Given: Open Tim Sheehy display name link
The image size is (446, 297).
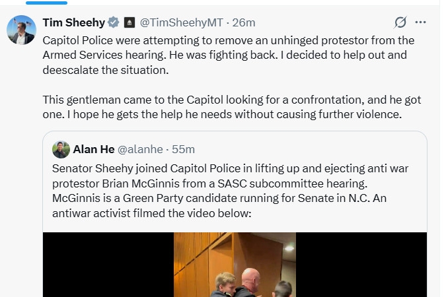Looking at the screenshot, I should coord(73,22).
